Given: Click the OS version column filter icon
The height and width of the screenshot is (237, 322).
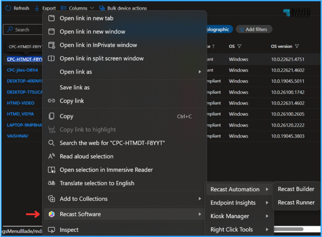Looking at the screenshot, I should point(297,46).
